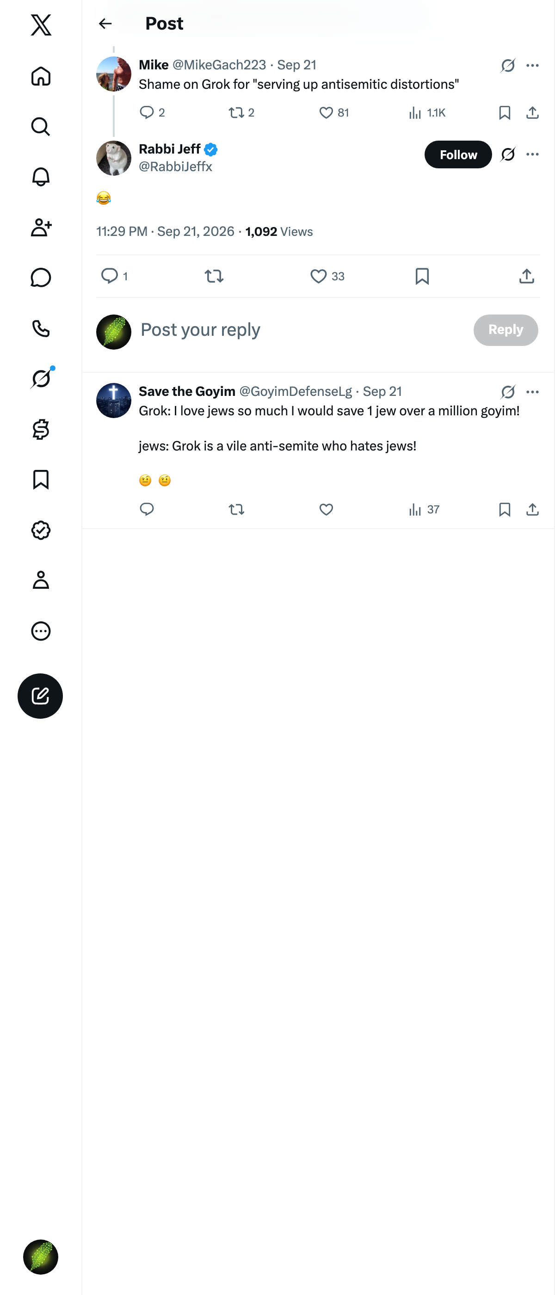555x1295 pixels.
Task: Bookmark Rabbi Jeff's main post
Action: pyautogui.click(x=422, y=276)
